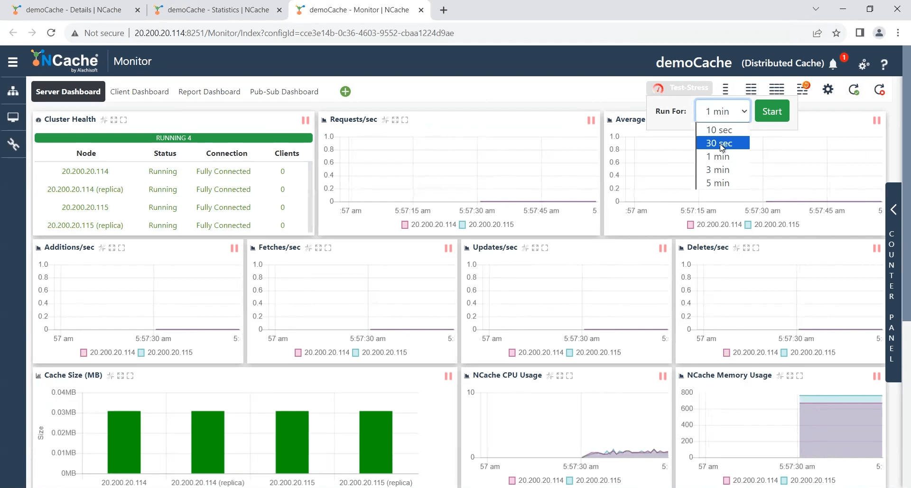Toggle 20.200.20.115 legend in Additions/sec
911x488 pixels.
point(165,352)
